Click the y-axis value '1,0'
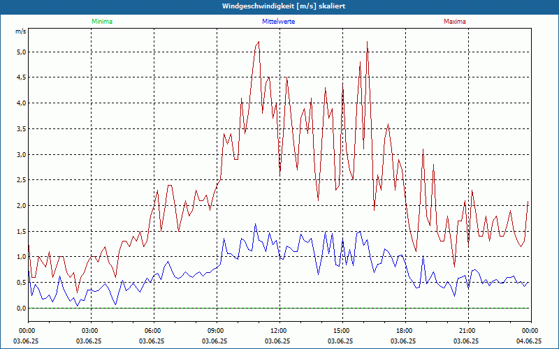Screen dimensions: 559x349 (22, 257)
